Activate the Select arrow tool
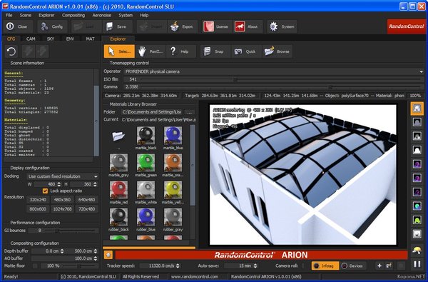The width and height of the screenshot is (428, 282). click(x=119, y=51)
